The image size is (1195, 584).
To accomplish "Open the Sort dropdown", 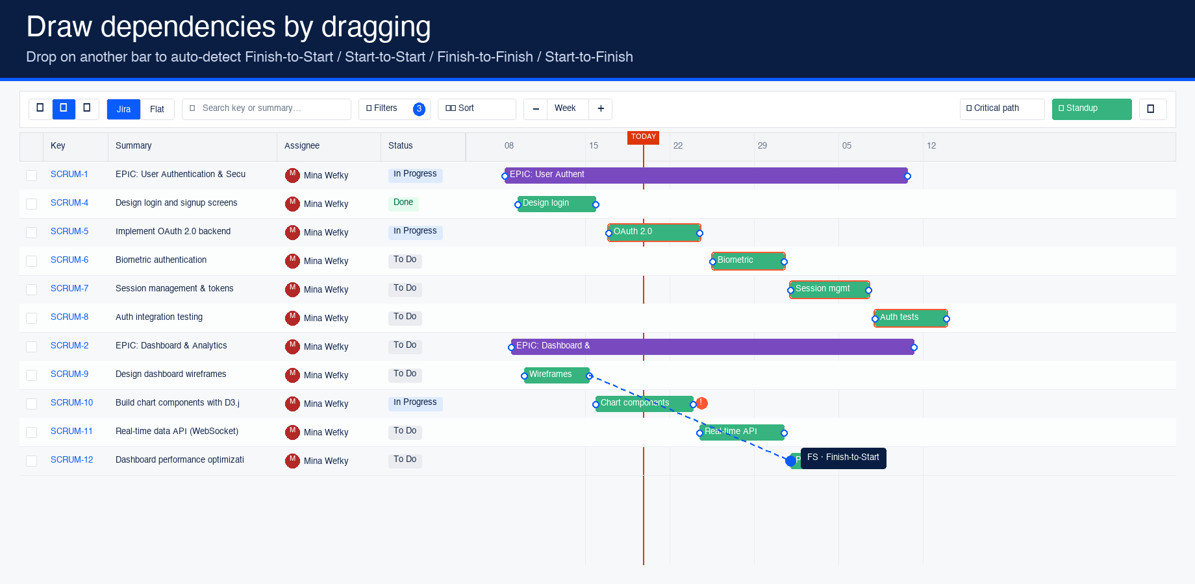I will point(477,108).
